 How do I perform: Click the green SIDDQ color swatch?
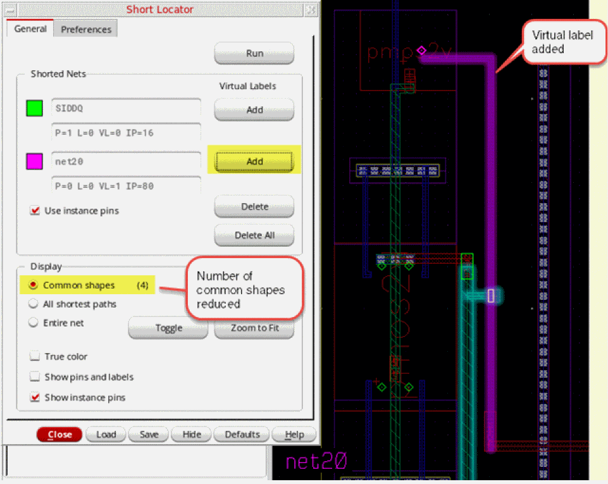35,108
